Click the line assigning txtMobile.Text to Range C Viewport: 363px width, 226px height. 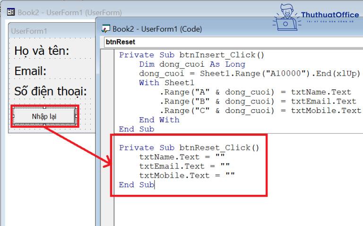point(260,111)
